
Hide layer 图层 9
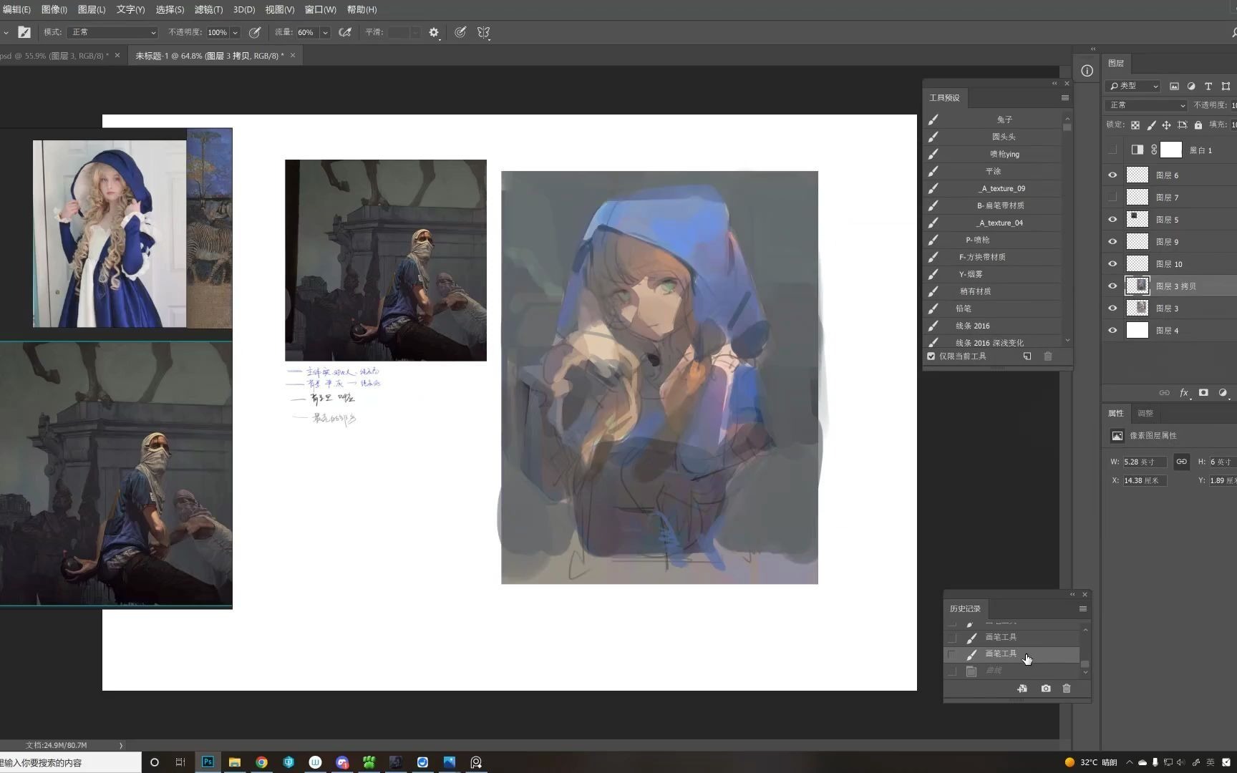click(1112, 241)
